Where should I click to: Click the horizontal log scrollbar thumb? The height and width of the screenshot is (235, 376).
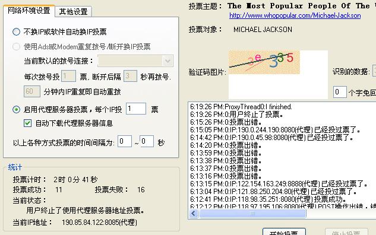[252, 213]
